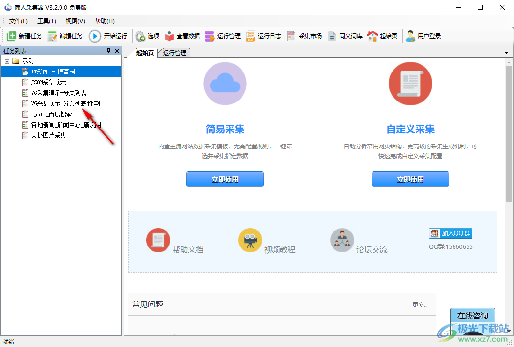This screenshot has height=347, width=514.
Task: Click the New Task (新建任务) toolbar icon
Action: (x=12, y=36)
